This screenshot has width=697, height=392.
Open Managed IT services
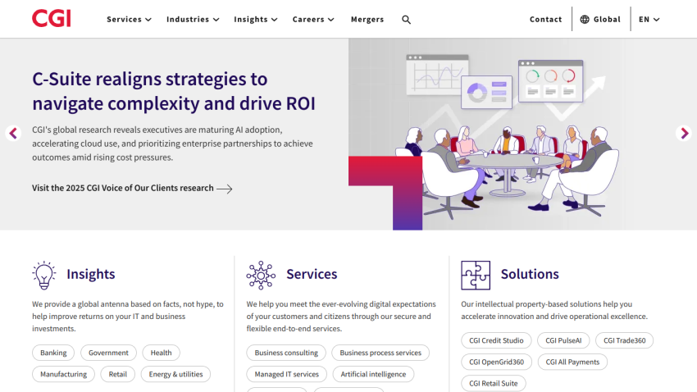coord(287,374)
